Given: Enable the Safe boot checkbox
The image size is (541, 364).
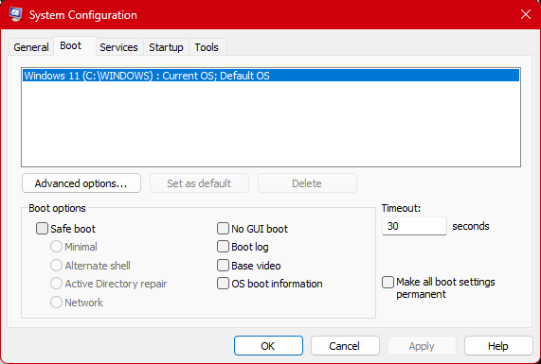Looking at the screenshot, I should pos(42,229).
